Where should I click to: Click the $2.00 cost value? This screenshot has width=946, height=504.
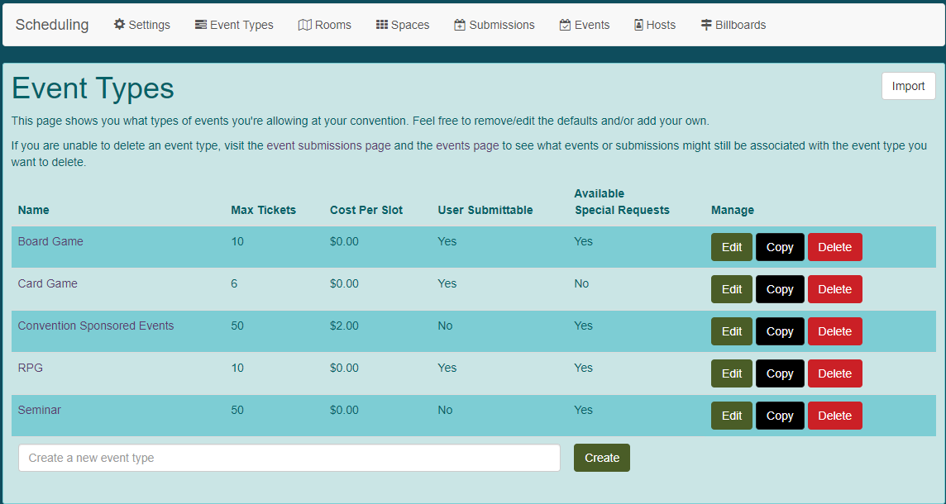pos(344,326)
